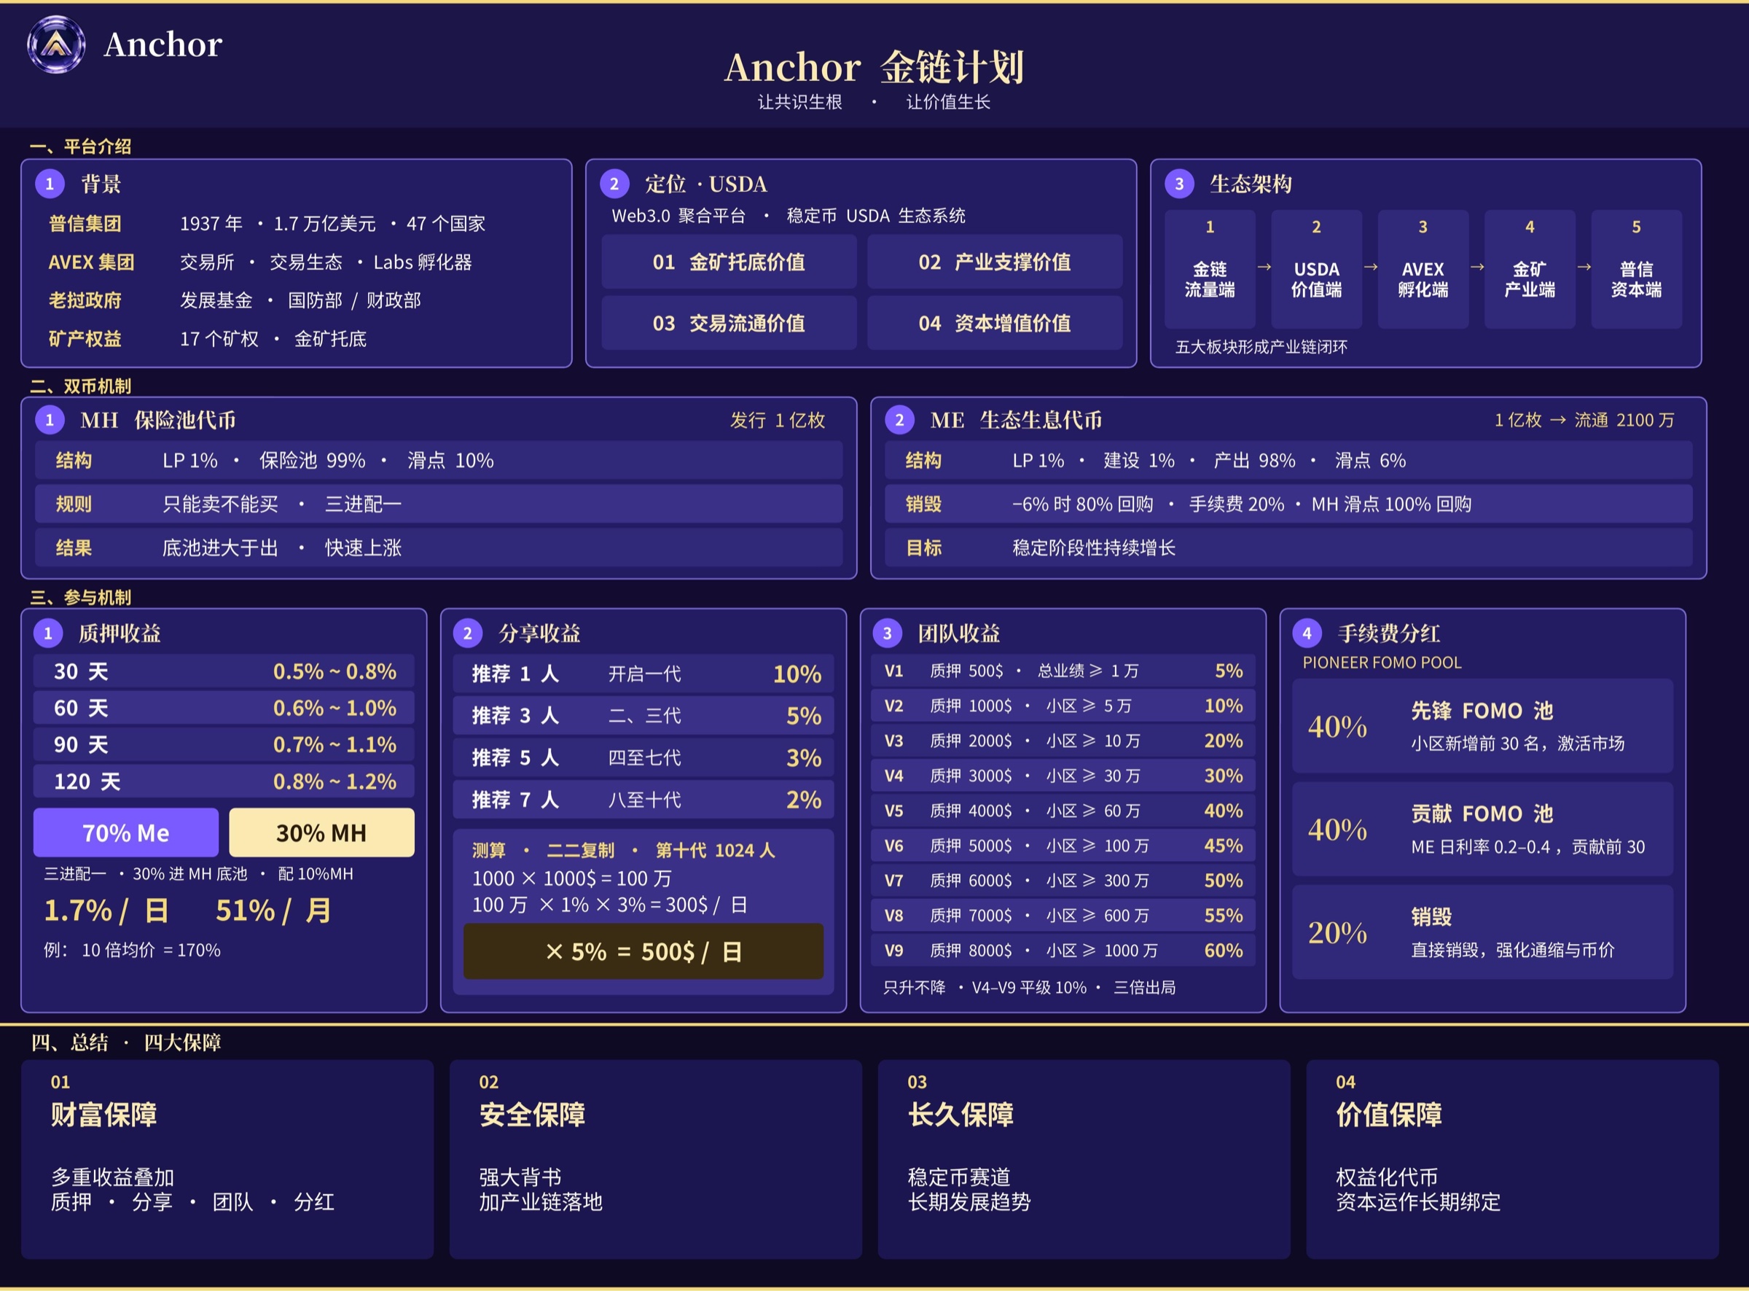Select the 推荐 5 人 3% row
1749x1291 pixels.
click(643, 758)
